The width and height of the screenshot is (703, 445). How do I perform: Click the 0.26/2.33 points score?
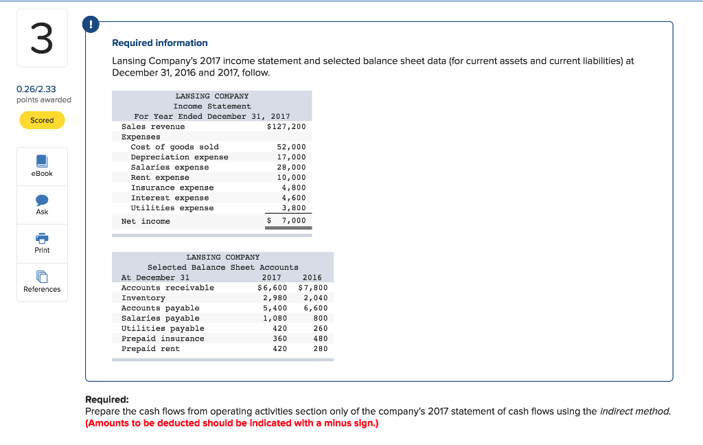click(36, 89)
